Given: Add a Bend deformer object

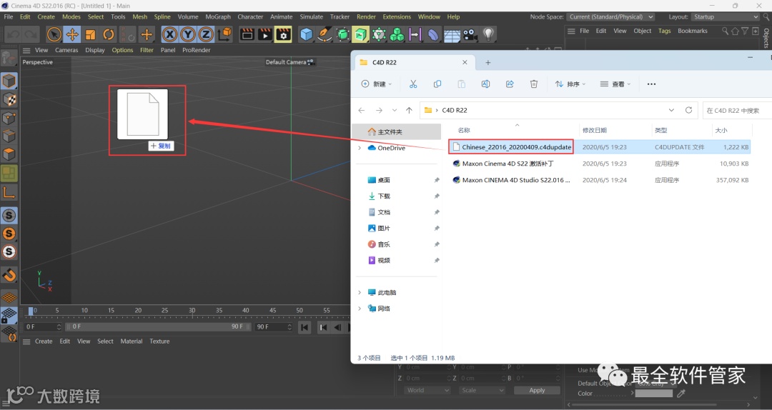Looking at the screenshot, I should click(x=433, y=34).
